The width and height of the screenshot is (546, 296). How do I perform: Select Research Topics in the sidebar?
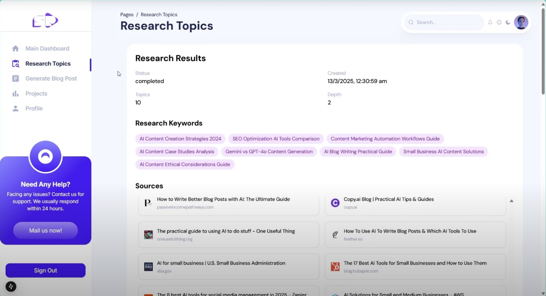(x=48, y=63)
